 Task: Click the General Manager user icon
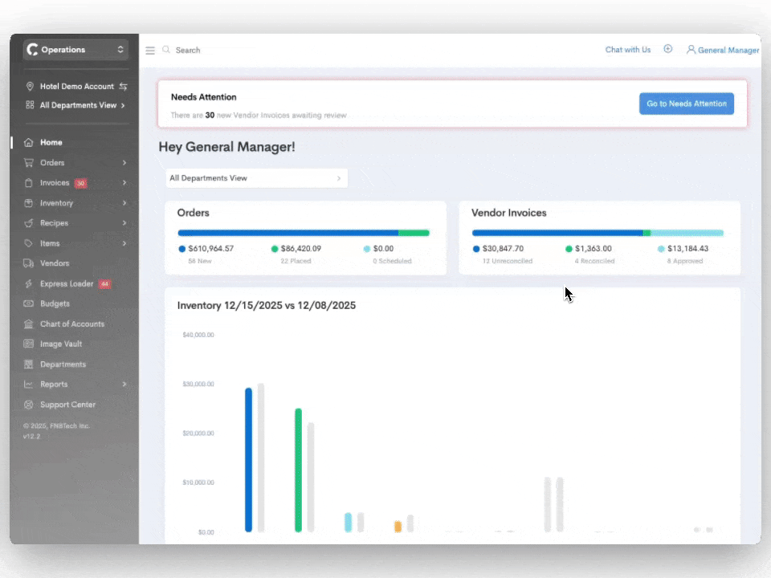(x=691, y=50)
